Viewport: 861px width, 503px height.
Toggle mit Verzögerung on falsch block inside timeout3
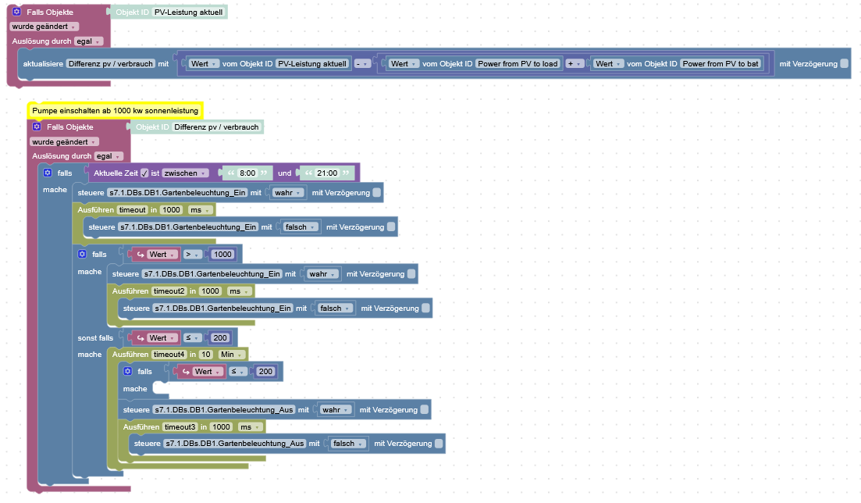point(439,443)
